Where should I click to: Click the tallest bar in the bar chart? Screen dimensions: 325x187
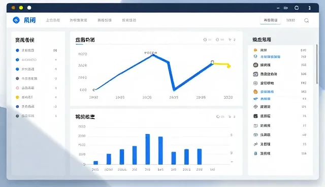(x=148, y=149)
